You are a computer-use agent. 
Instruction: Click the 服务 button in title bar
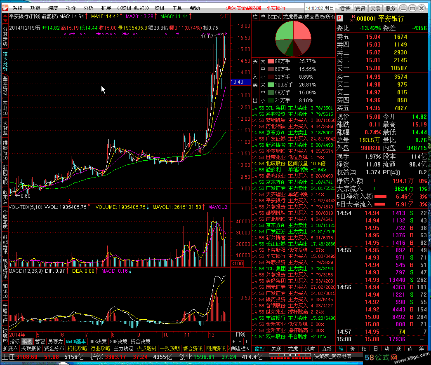pos(390,8)
